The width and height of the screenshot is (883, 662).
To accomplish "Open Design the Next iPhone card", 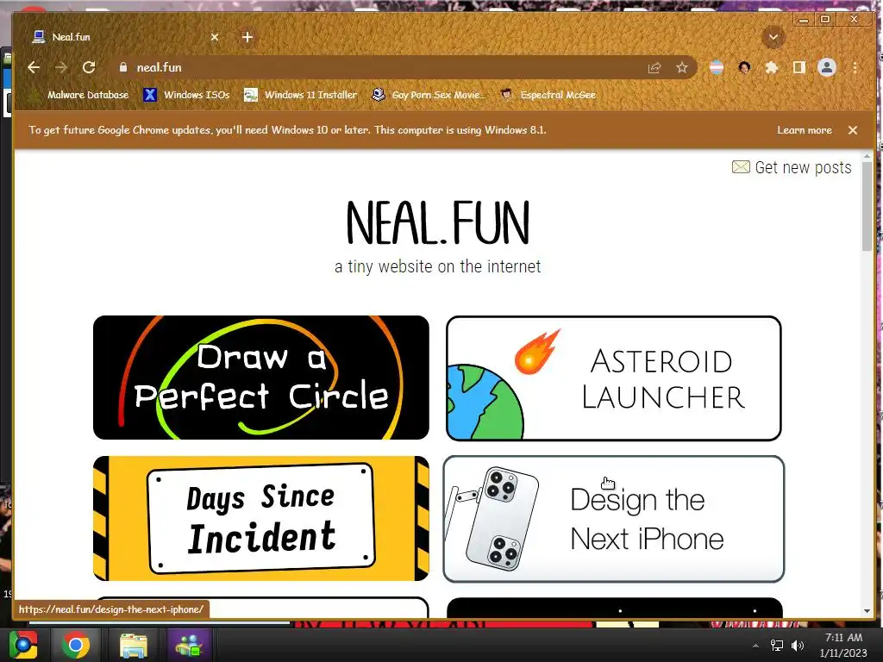I will (613, 519).
